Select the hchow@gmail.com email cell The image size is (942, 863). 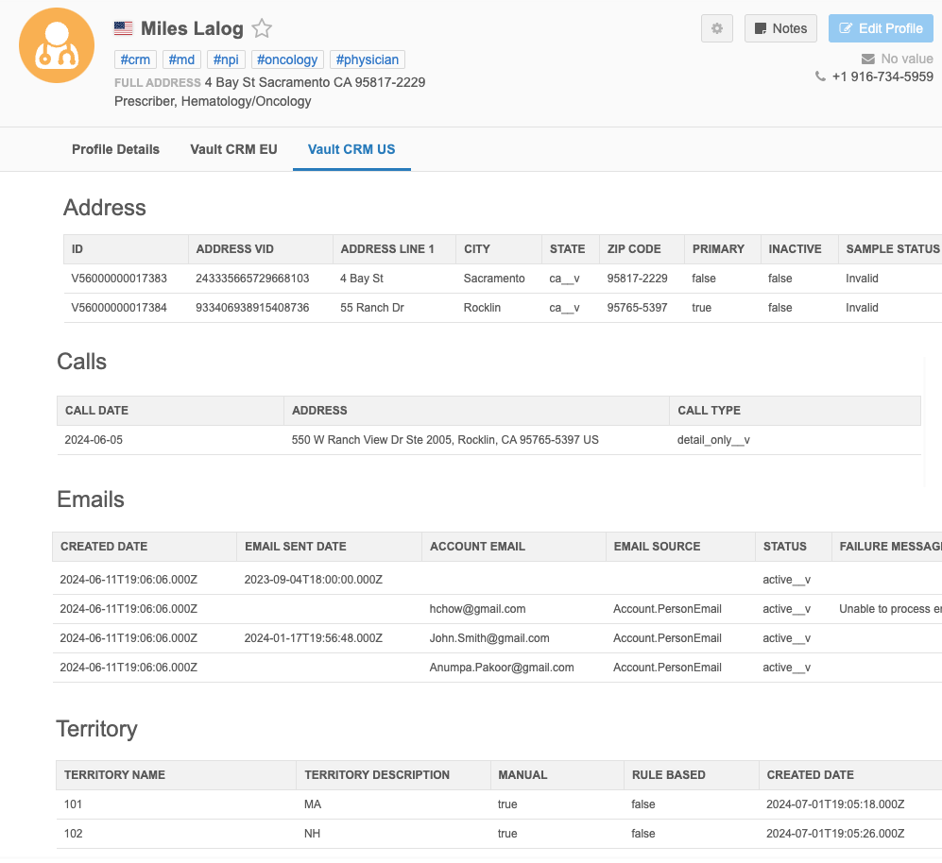coord(477,609)
